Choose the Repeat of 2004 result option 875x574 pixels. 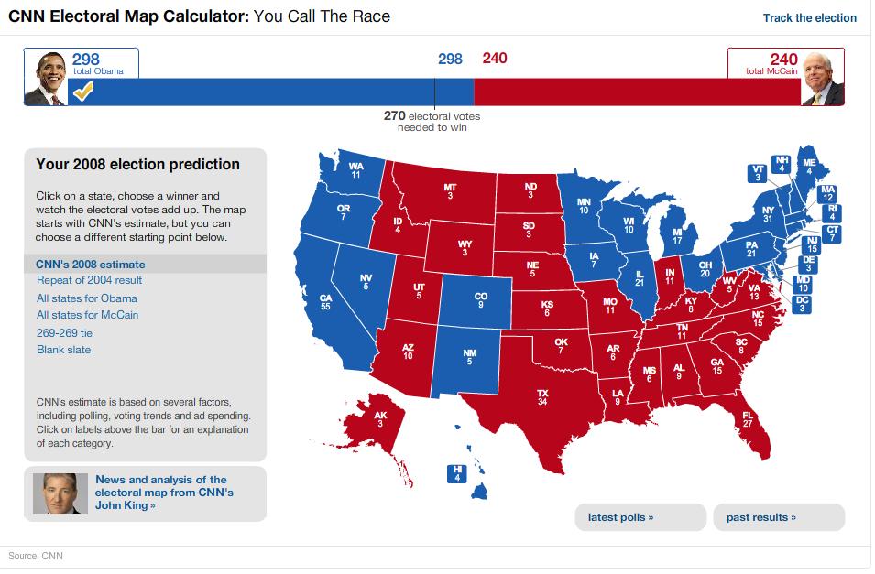click(x=89, y=281)
